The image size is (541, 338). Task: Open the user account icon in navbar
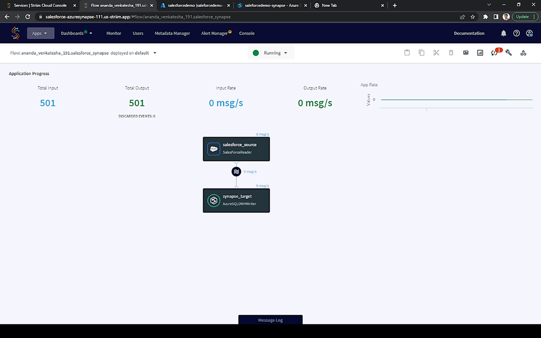[529, 33]
